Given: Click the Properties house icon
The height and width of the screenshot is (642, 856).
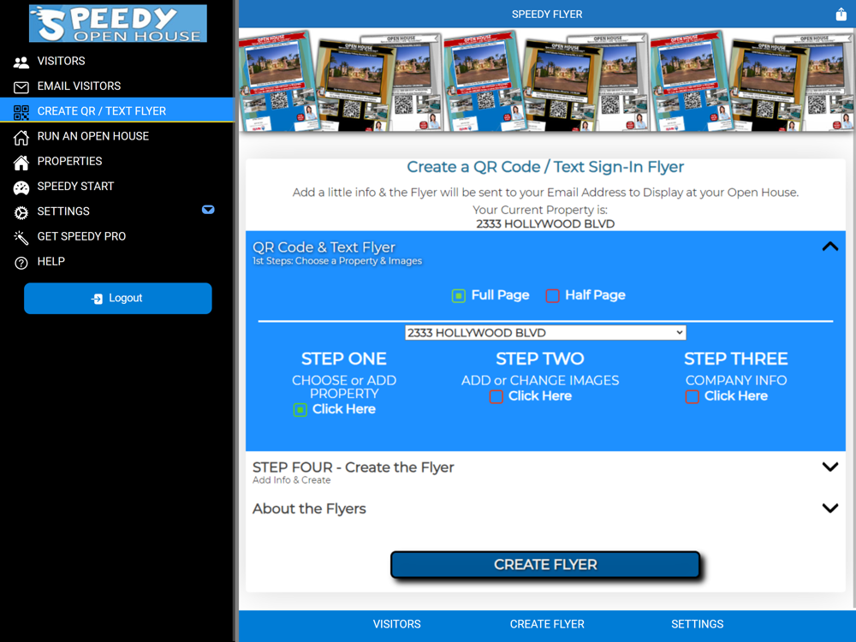Looking at the screenshot, I should tap(21, 163).
